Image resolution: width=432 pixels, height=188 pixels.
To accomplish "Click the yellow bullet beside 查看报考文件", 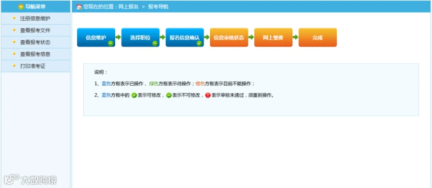I will click(x=14, y=30).
